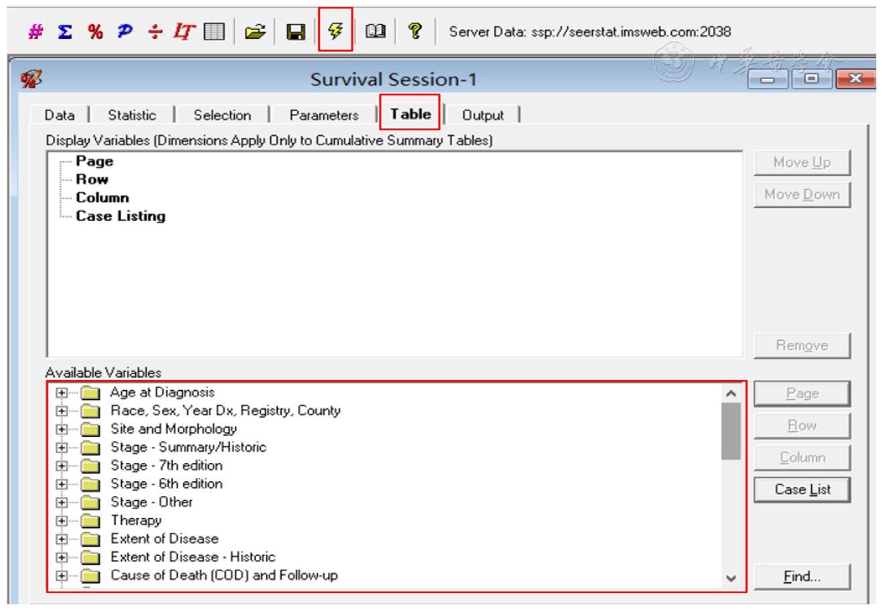Expand the Site and Morphology tree node

62,429
